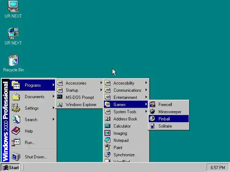230x172 pixels.
Task: Click the Synchronize icon
Action: (107, 154)
